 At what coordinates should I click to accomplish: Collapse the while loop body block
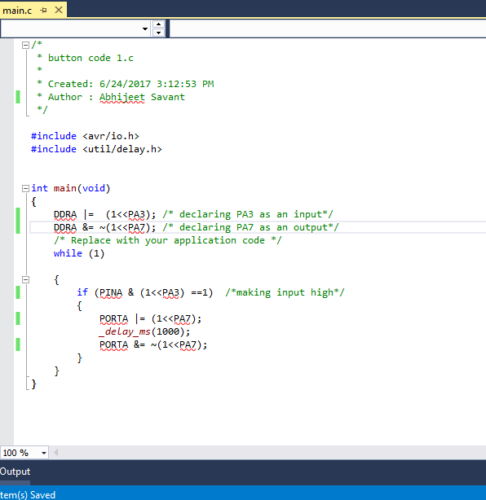pos(25,279)
